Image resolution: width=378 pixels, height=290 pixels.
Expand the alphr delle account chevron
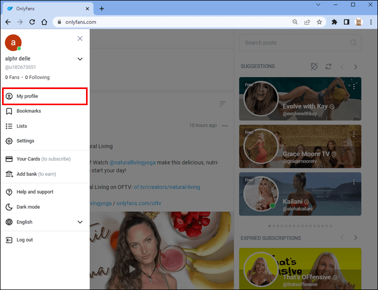[x=80, y=59]
